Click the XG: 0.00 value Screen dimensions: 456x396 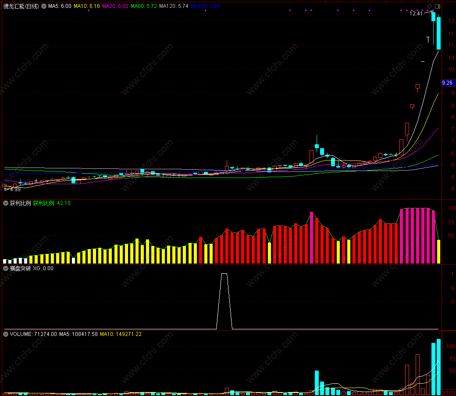(x=43, y=268)
